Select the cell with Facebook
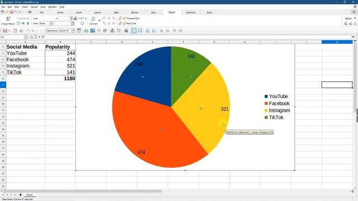 point(25,60)
